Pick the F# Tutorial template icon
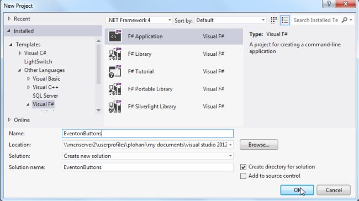This screenshot has height=201, width=359. (x=115, y=71)
